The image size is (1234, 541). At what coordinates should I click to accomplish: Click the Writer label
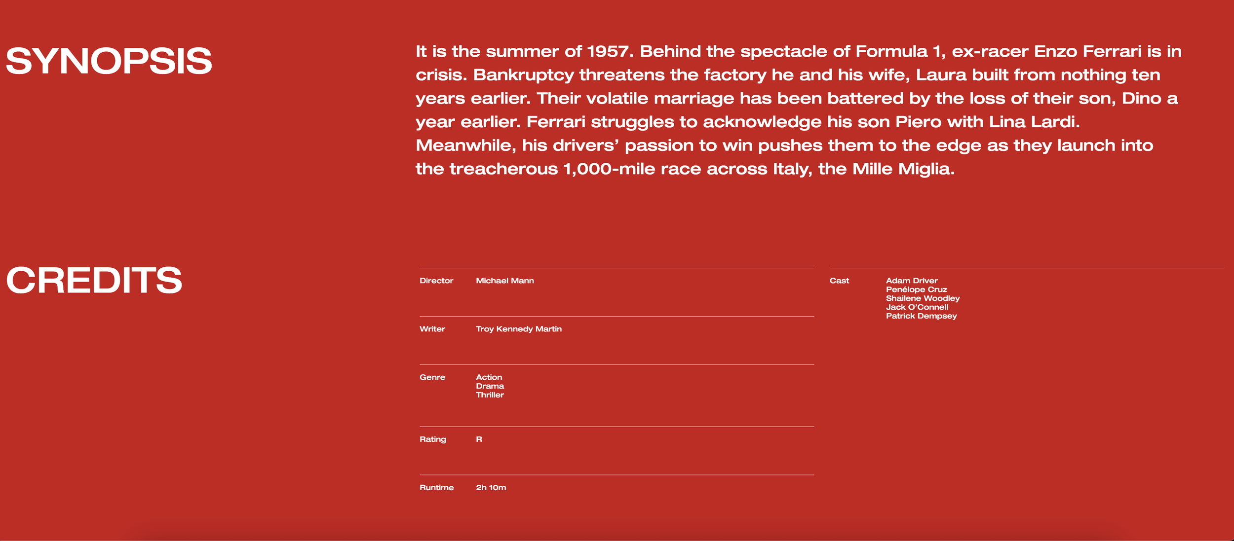[432, 329]
